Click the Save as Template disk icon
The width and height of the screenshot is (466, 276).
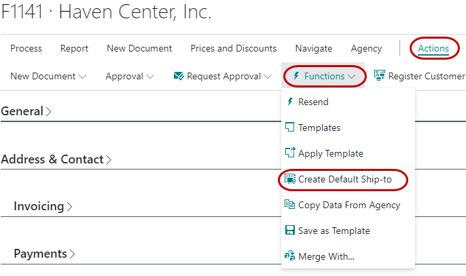(x=290, y=231)
